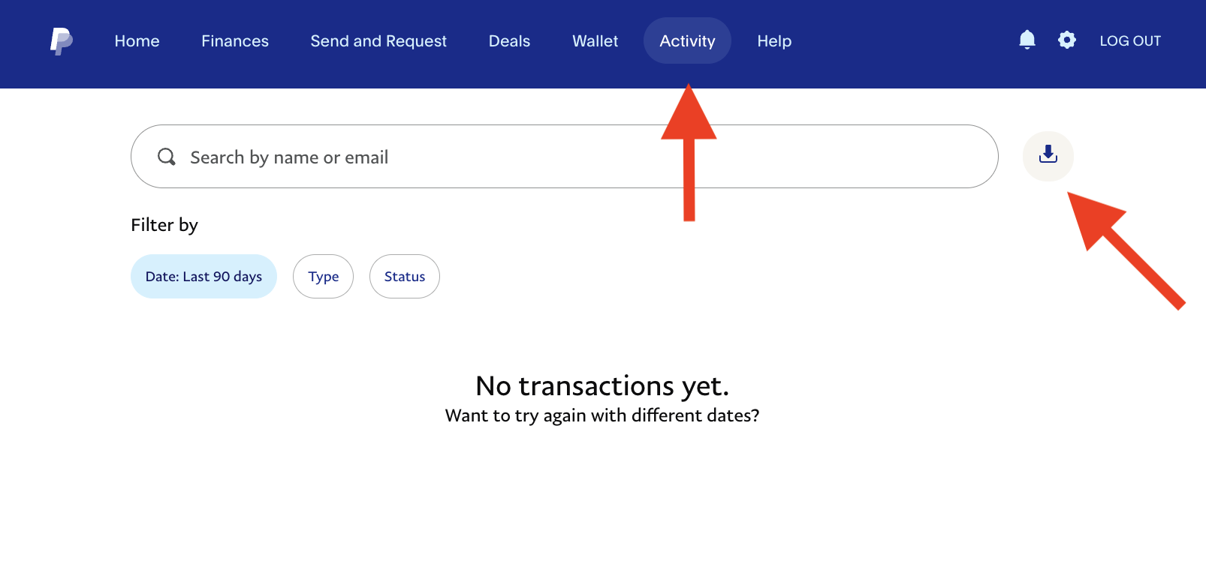Open the Status filter
Image resolution: width=1206 pixels, height=576 pixels.
[x=404, y=276]
